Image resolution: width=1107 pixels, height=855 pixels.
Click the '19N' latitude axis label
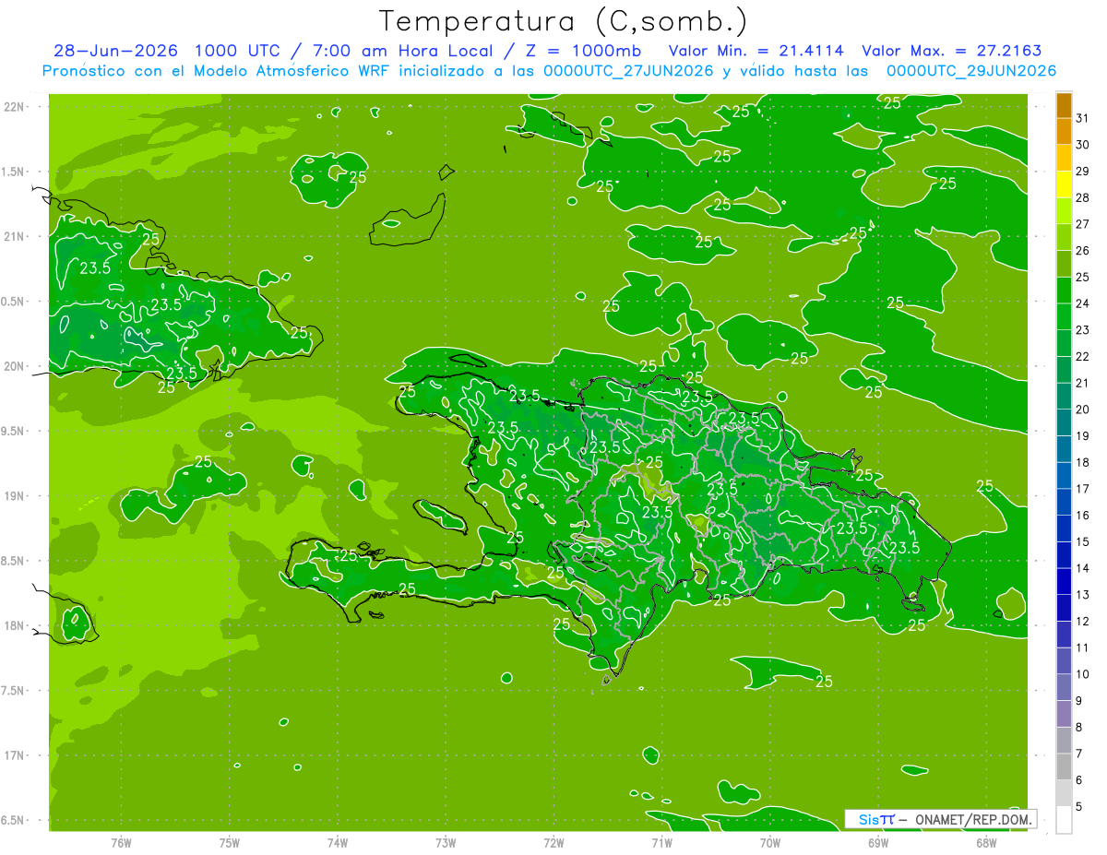click(16, 496)
